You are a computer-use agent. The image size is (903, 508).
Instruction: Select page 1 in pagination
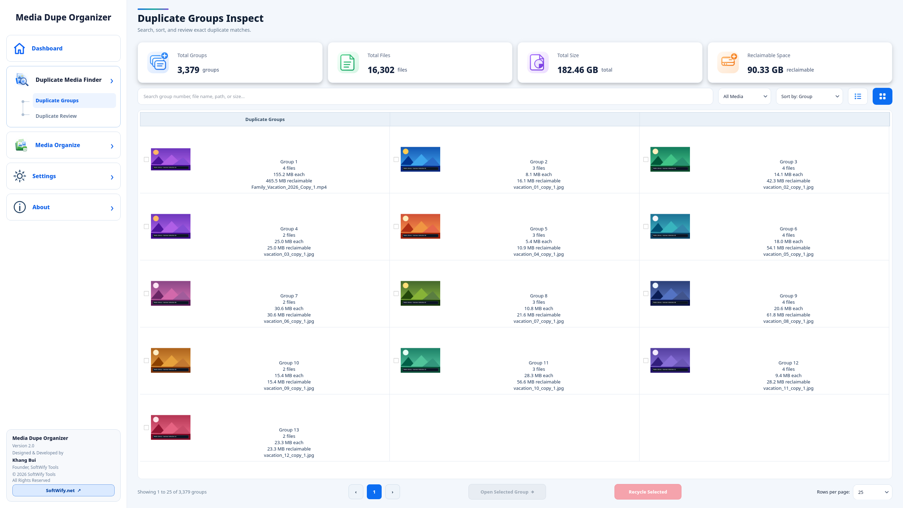374,492
